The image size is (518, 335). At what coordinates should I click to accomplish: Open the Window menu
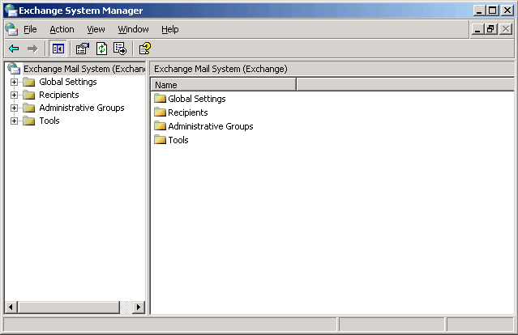click(133, 29)
